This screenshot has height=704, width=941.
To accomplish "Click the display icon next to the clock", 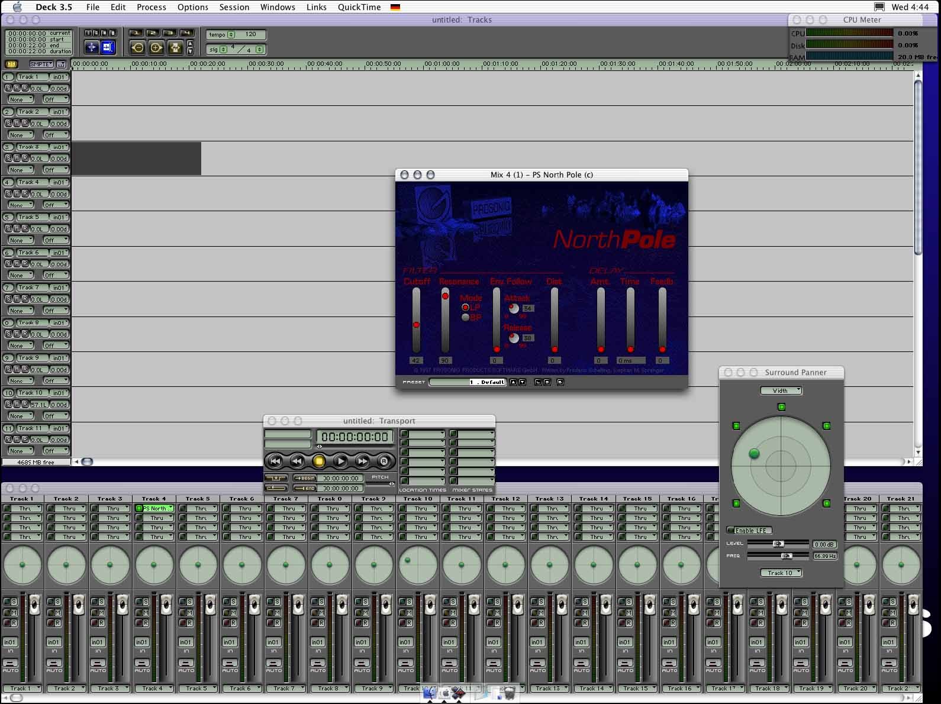I will click(879, 7).
